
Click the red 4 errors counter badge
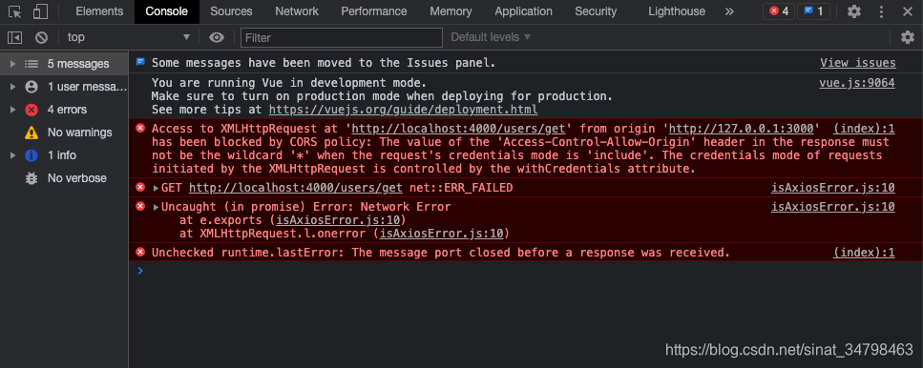(x=778, y=11)
